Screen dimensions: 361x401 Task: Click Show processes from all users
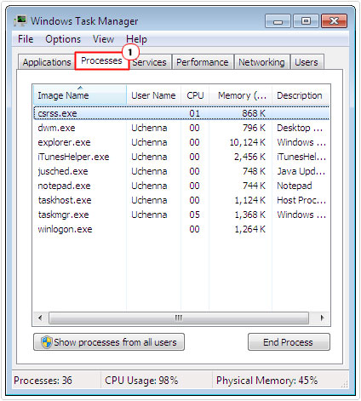[109, 342]
